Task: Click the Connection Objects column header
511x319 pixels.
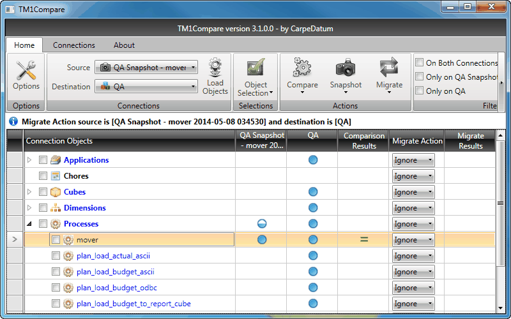Action: [x=130, y=140]
